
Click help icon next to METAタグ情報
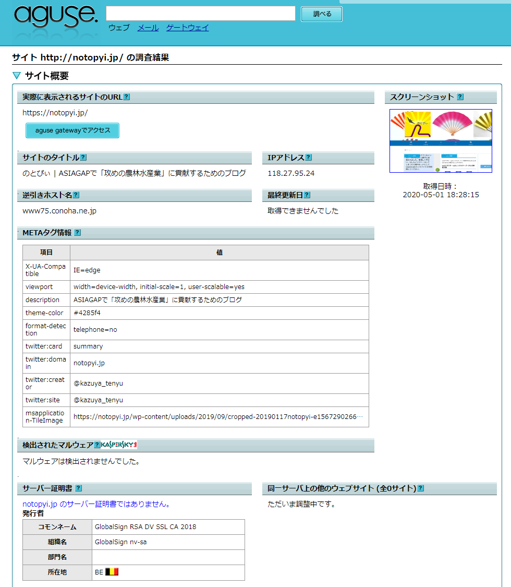tap(78, 233)
